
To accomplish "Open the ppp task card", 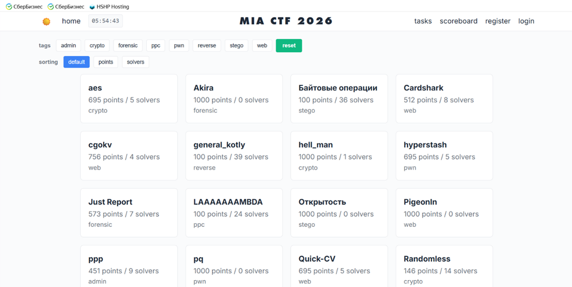I will tap(129, 266).
